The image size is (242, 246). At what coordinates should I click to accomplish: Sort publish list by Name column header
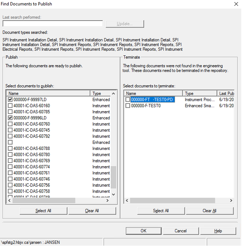click(x=48, y=93)
